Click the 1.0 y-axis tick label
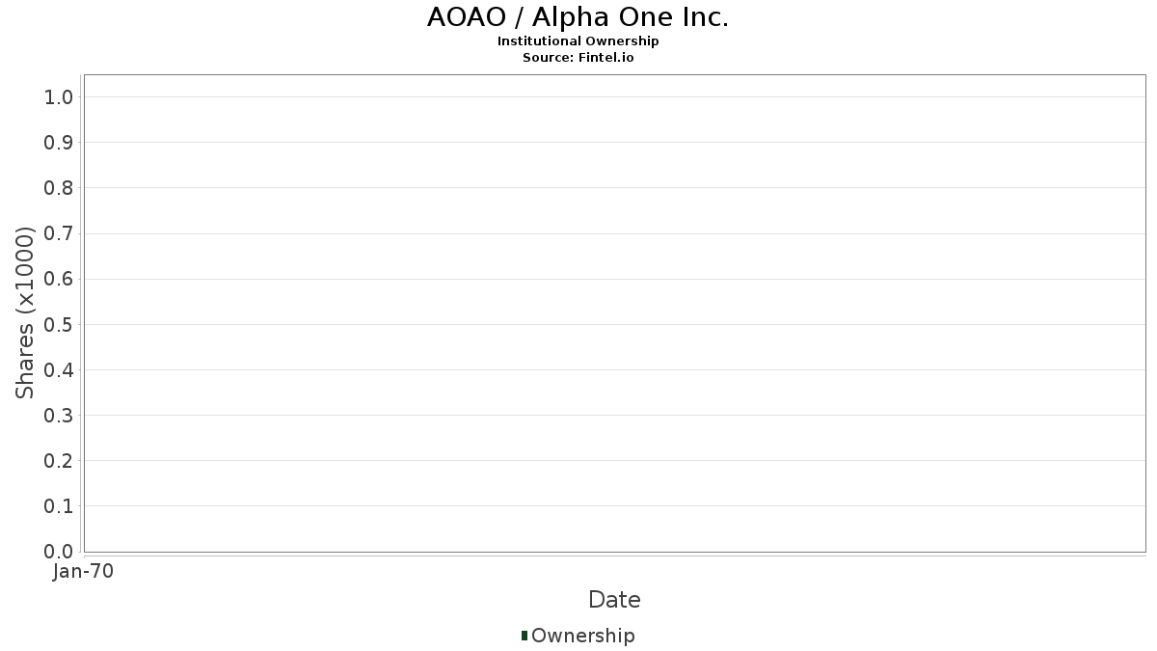1157x651 pixels. 59,97
